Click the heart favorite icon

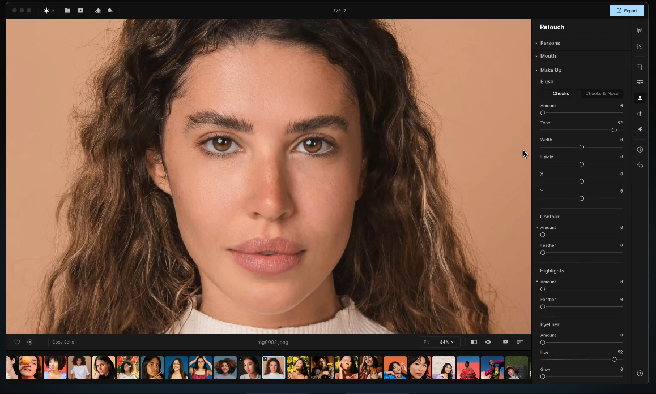pos(17,342)
